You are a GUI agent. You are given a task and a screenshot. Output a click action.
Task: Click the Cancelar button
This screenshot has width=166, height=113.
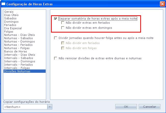point(149,107)
